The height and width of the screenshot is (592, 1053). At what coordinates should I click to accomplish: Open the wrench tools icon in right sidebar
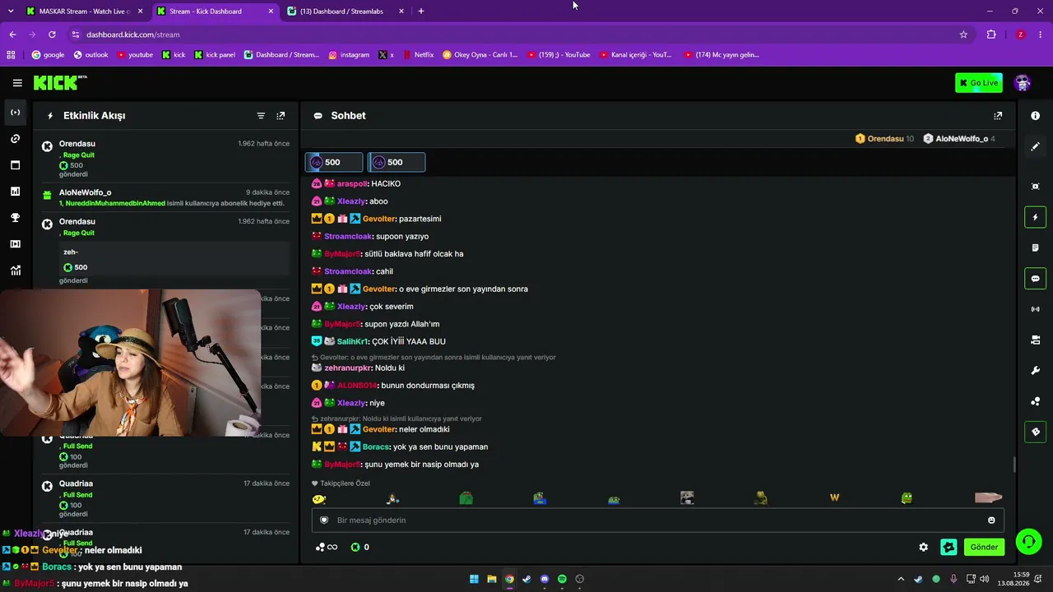tap(1035, 371)
